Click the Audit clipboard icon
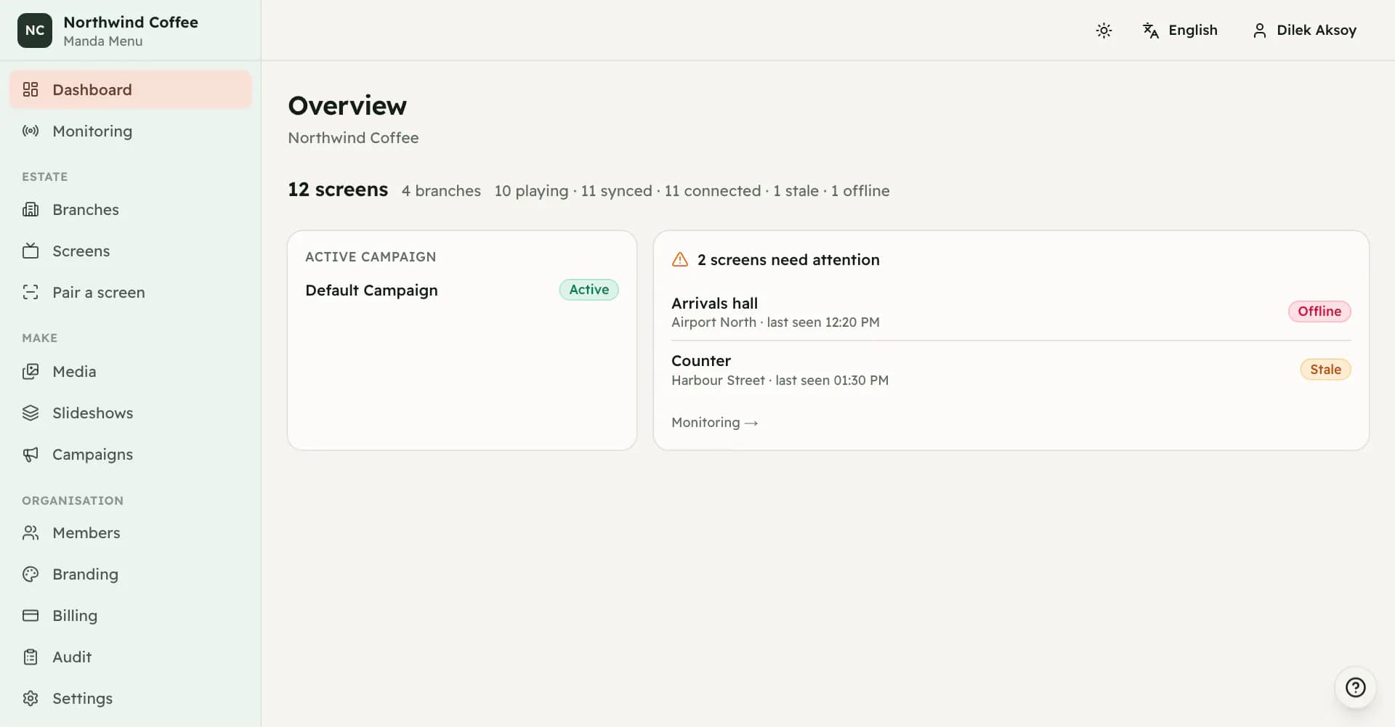This screenshot has height=727, width=1395. coord(31,657)
